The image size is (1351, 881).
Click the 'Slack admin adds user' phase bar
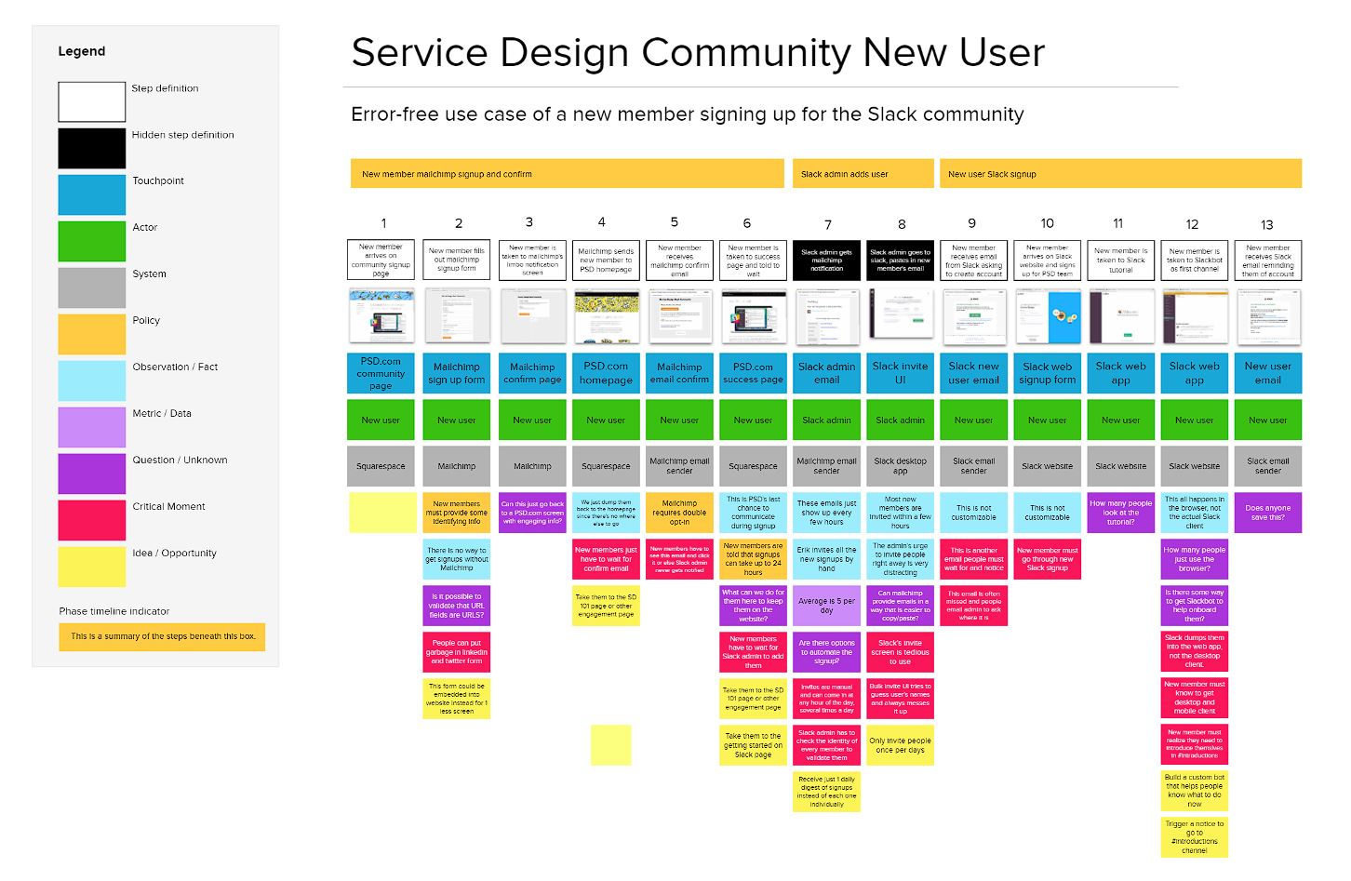point(863,174)
